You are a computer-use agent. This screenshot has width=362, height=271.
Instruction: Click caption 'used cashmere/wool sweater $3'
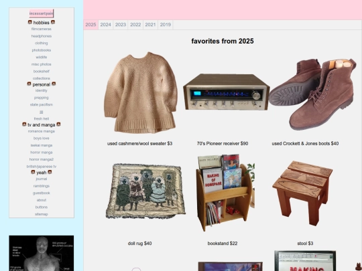click(x=139, y=144)
